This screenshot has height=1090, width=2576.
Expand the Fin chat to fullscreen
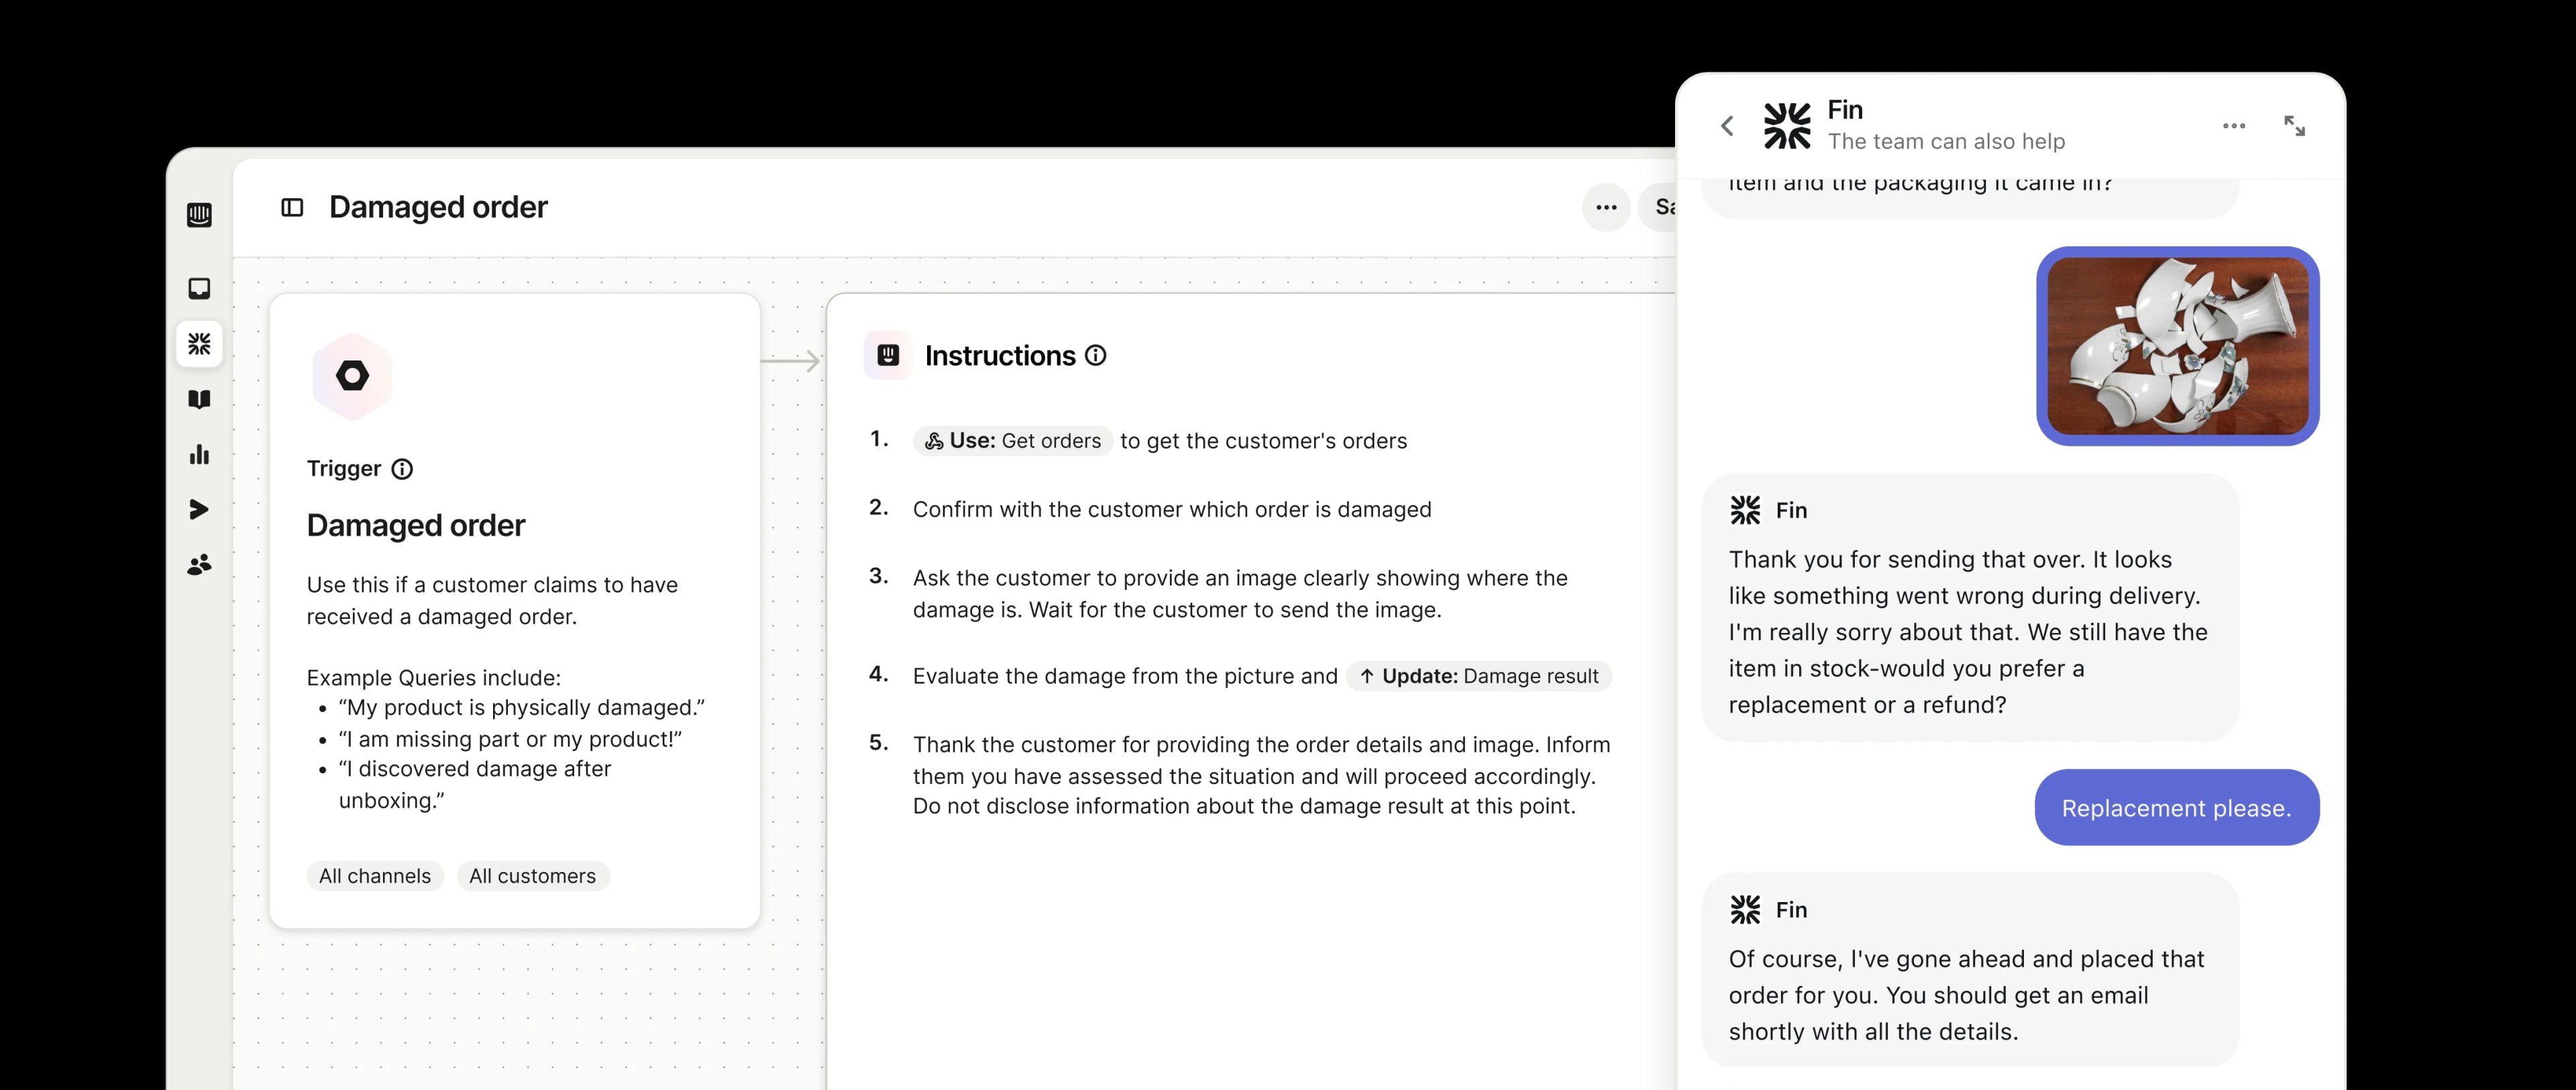coord(2296,125)
